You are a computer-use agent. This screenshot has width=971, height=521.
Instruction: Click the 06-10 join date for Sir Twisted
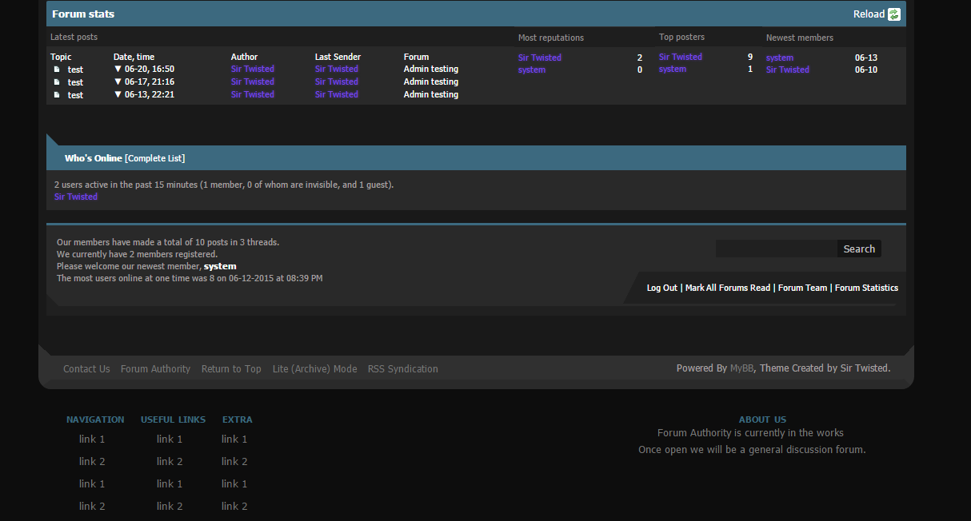[866, 70]
